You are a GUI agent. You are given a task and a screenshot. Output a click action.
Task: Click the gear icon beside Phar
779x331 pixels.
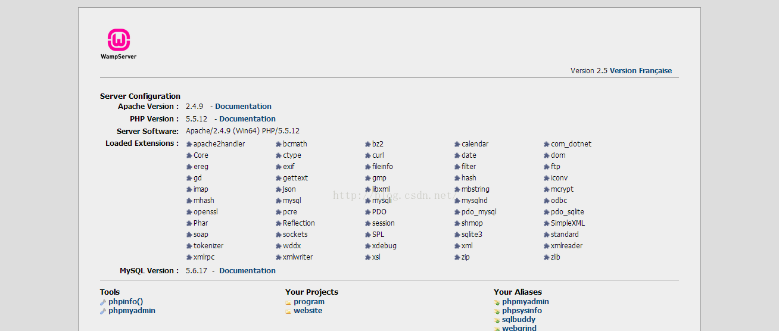pos(189,223)
